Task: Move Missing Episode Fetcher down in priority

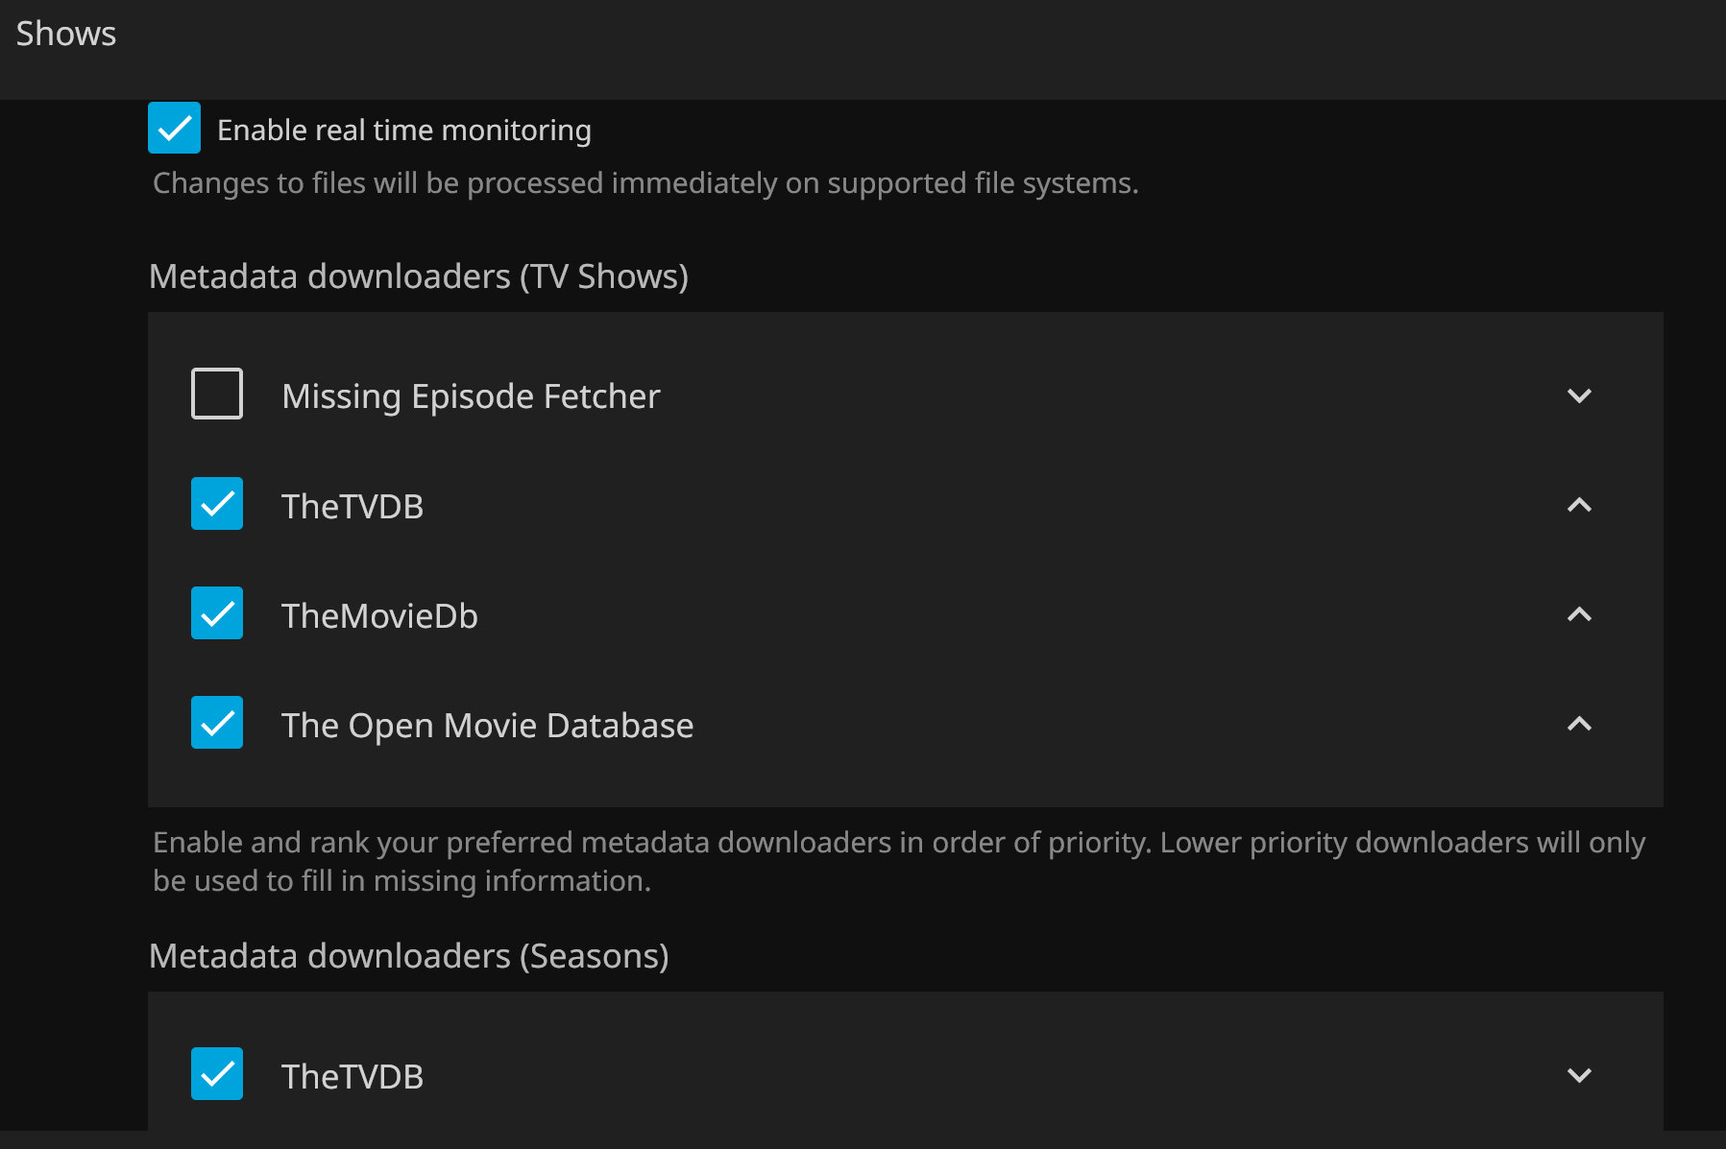Action: pyautogui.click(x=1579, y=395)
